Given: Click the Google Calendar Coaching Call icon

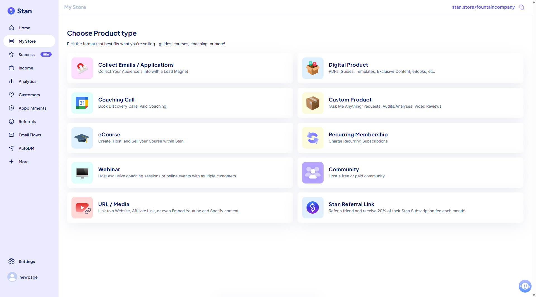Looking at the screenshot, I should (x=82, y=103).
